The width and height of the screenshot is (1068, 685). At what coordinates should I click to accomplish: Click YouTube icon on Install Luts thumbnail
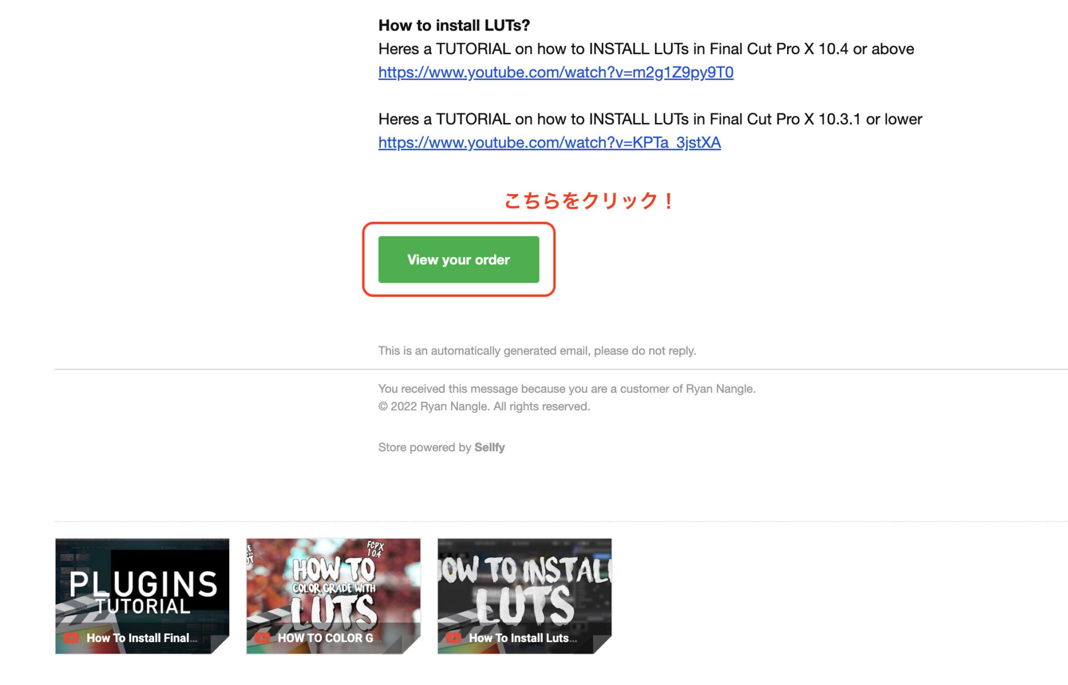point(453,638)
